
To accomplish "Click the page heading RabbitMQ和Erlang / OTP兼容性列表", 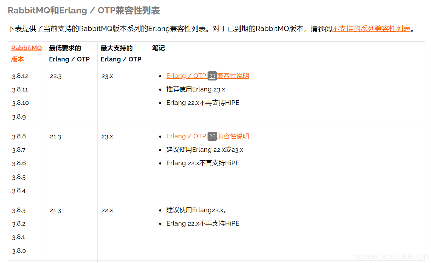I will coord(84,11).
